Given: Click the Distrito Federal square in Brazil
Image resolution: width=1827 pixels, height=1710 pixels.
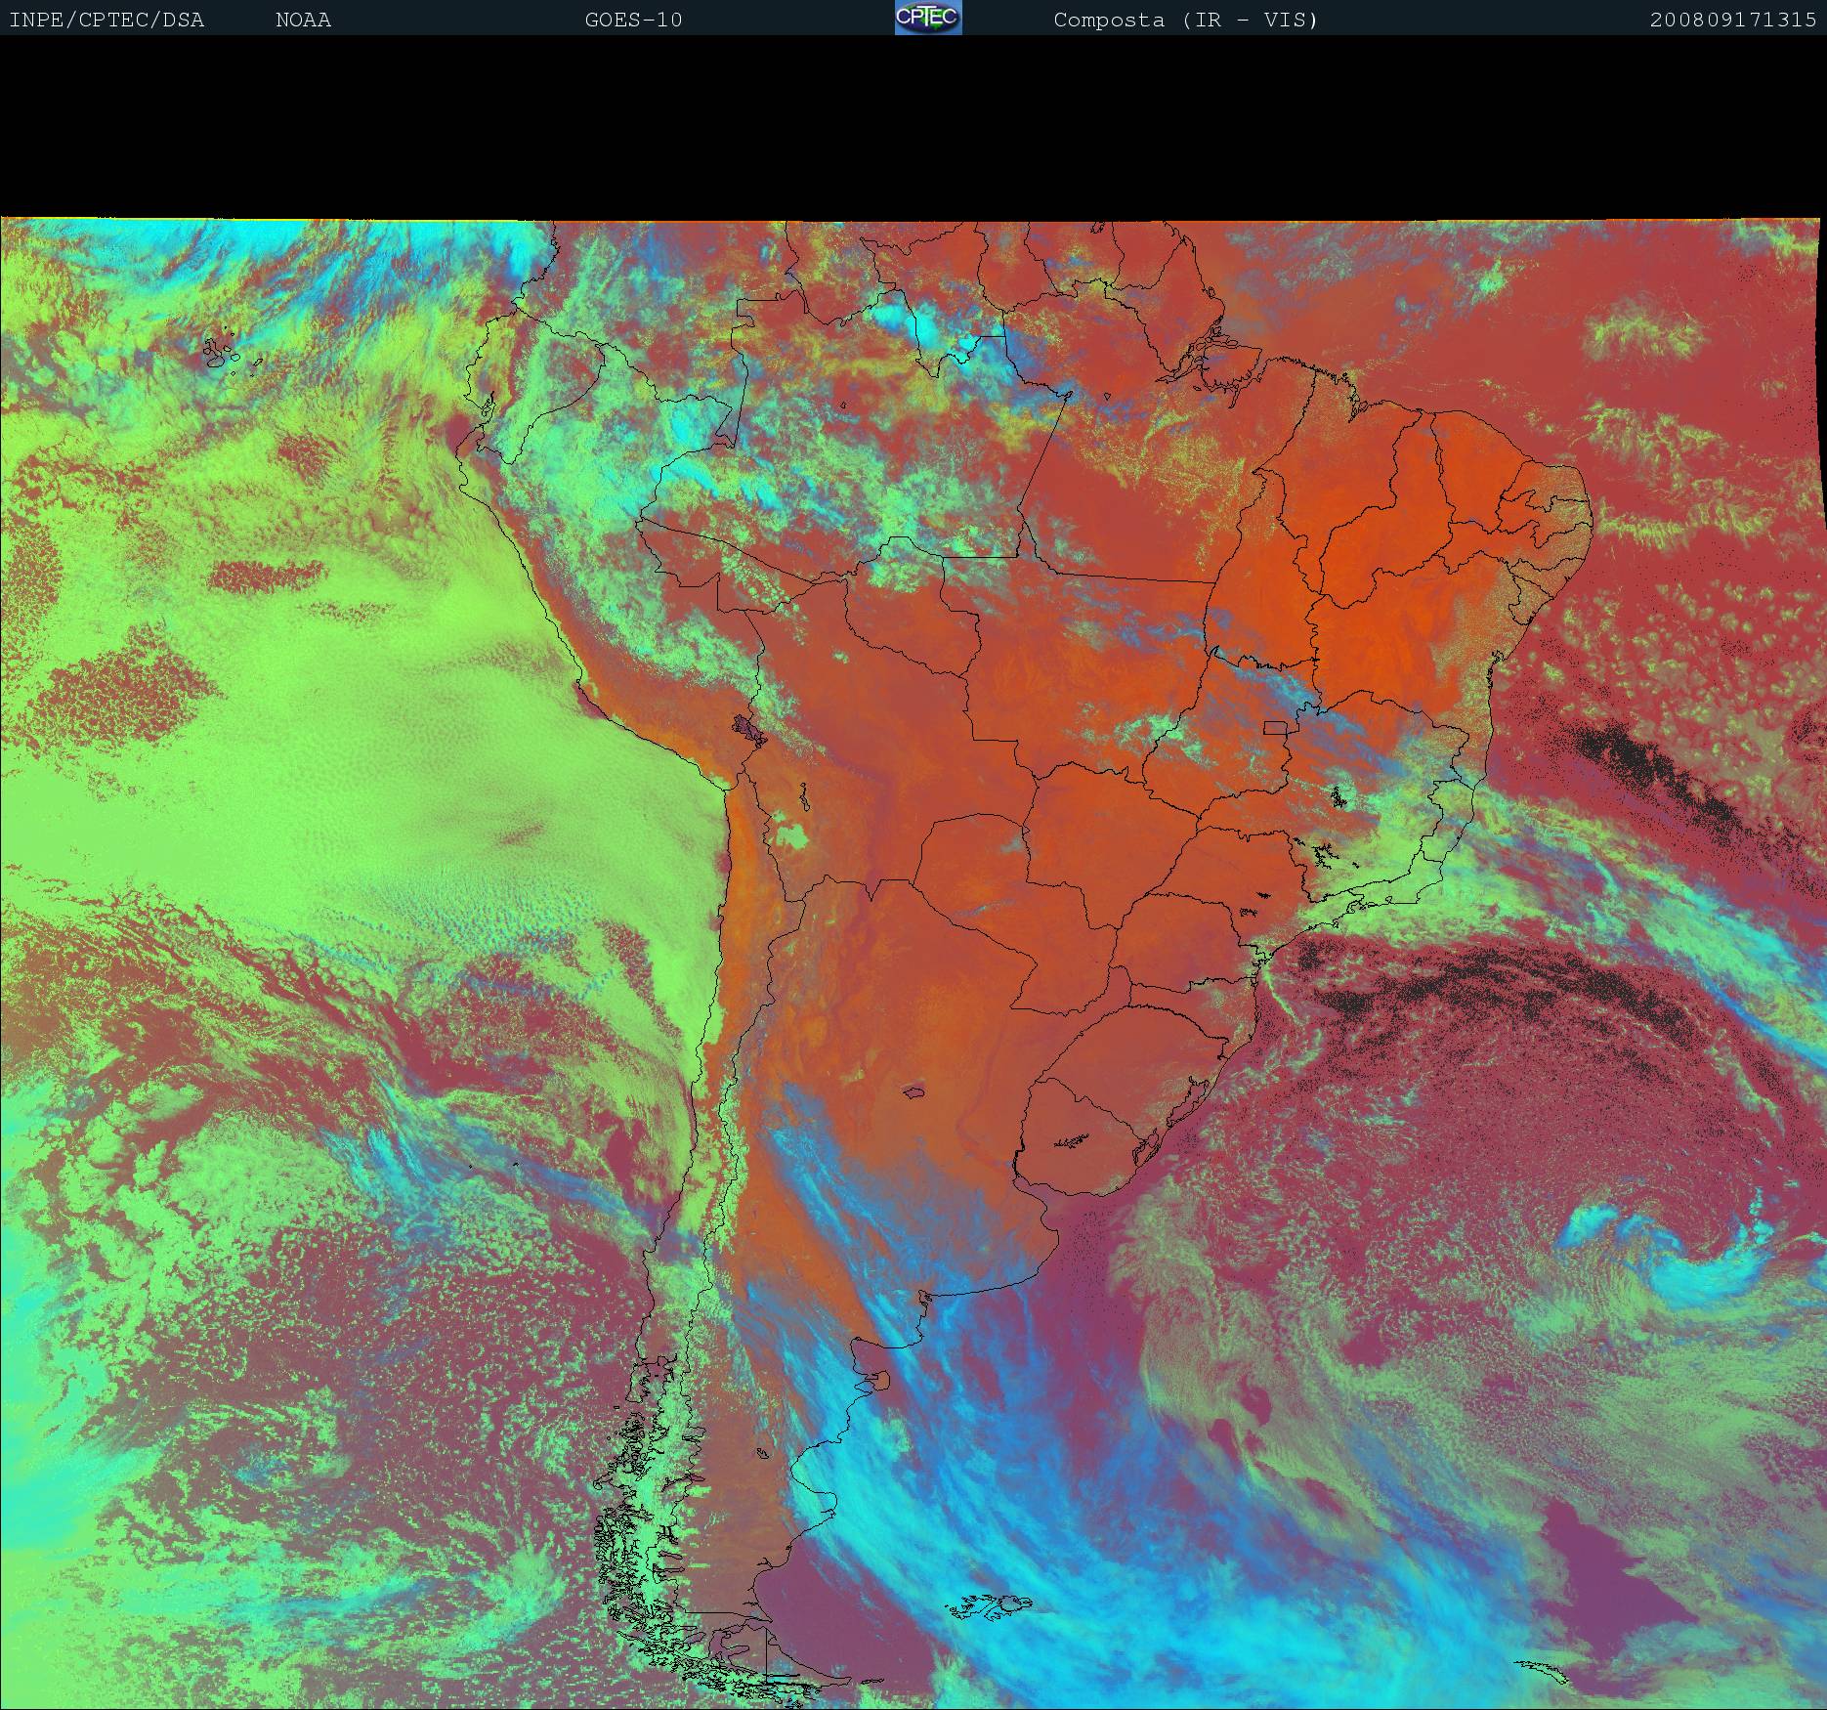Looking at the screenshot, I should pos(1275,727).
